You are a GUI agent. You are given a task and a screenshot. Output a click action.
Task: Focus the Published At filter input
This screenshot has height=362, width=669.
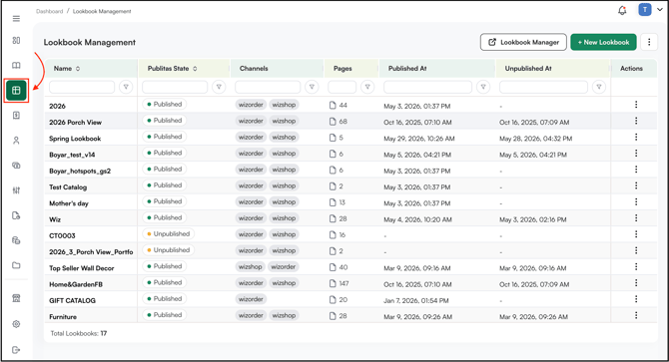[x=428, y=87]
